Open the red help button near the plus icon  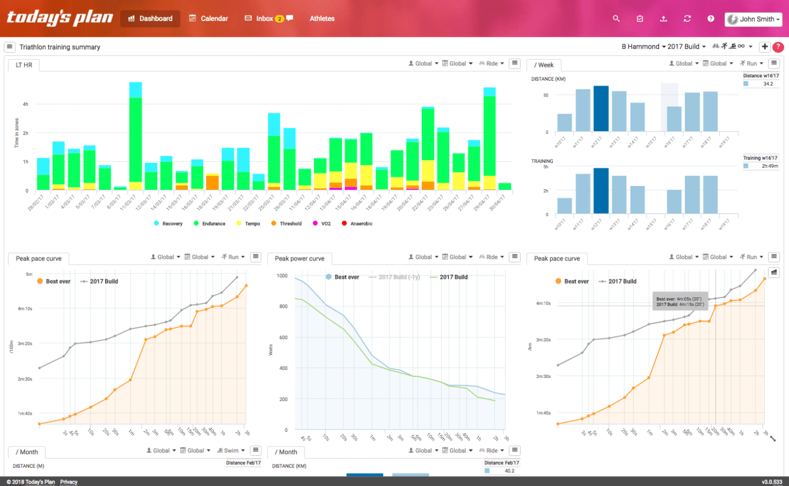[778, 47]
